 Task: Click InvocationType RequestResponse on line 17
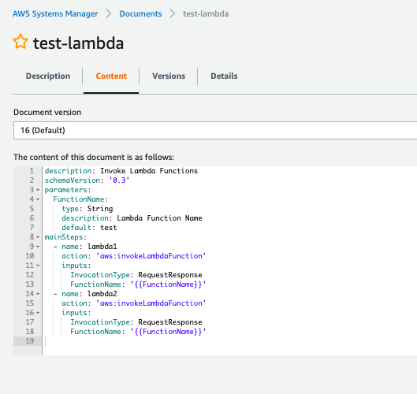[x=136, y=322]
